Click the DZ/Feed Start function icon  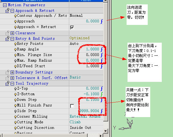102,66
